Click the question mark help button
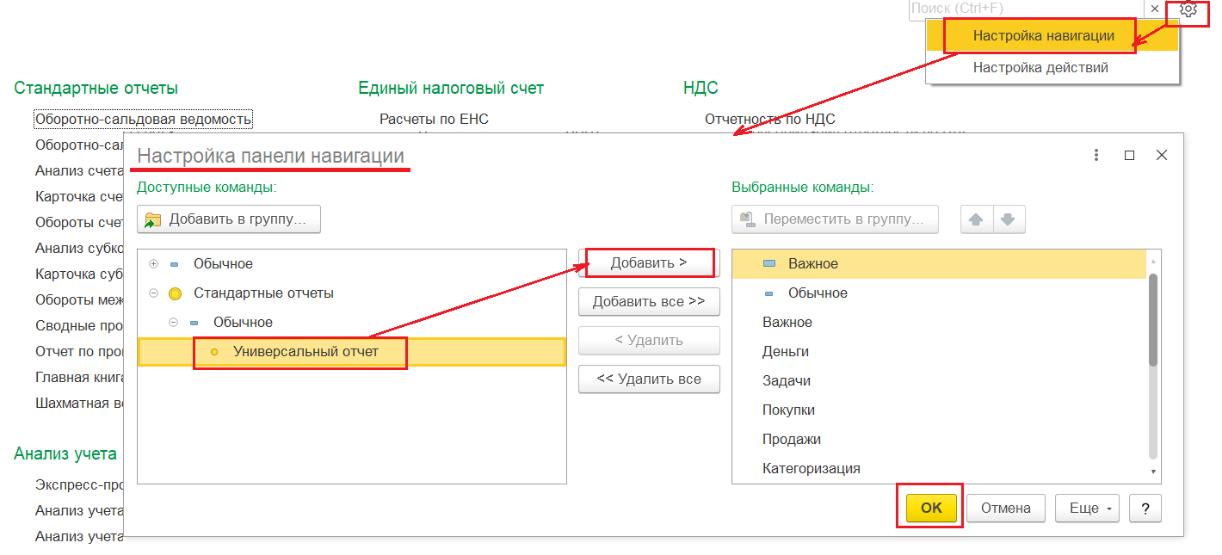 pyautogui.click(x=1145, y=509)
